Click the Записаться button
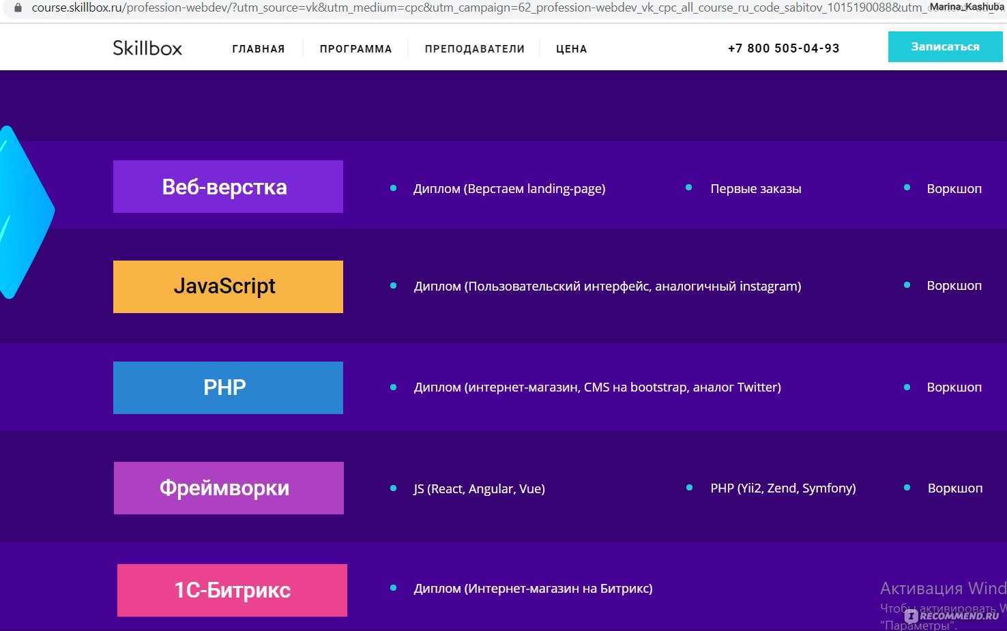The width and height of the screenshot is (1007, 631). [945, 46]
